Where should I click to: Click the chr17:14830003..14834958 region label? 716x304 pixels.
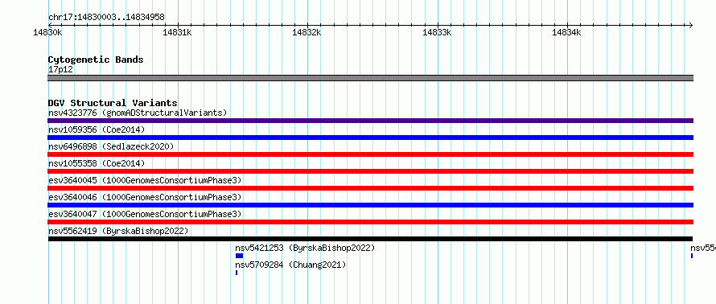pyautogui.click(x=106, y=18)
